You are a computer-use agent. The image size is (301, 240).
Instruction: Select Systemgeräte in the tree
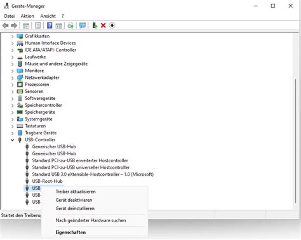pos(39,119)
